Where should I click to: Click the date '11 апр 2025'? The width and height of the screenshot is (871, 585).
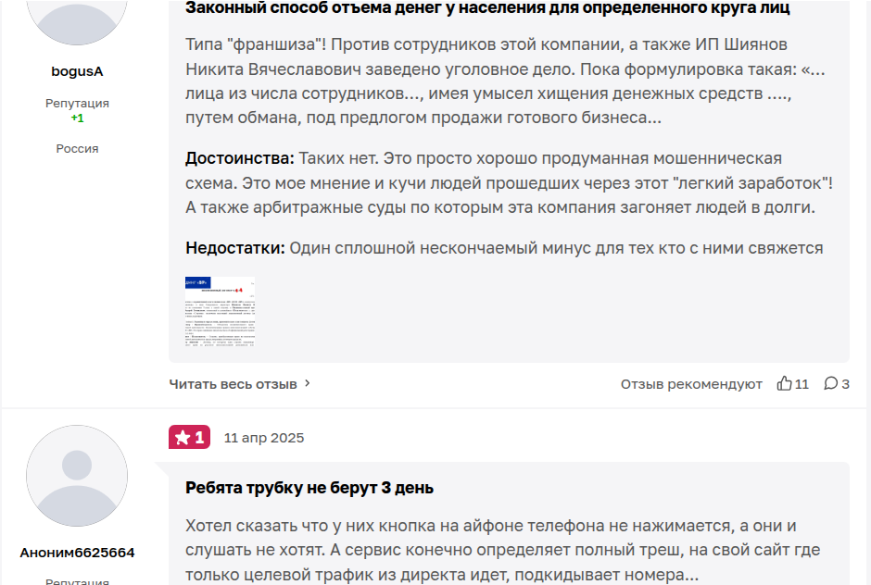click(264, 438)
